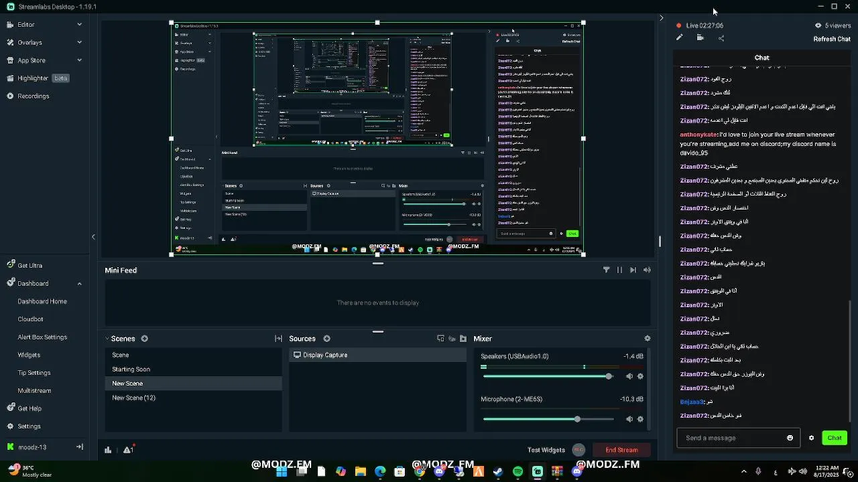The image size is (858, 482).
Task: Collapse the Scenes collection arrow
Action: click(107, 339)
